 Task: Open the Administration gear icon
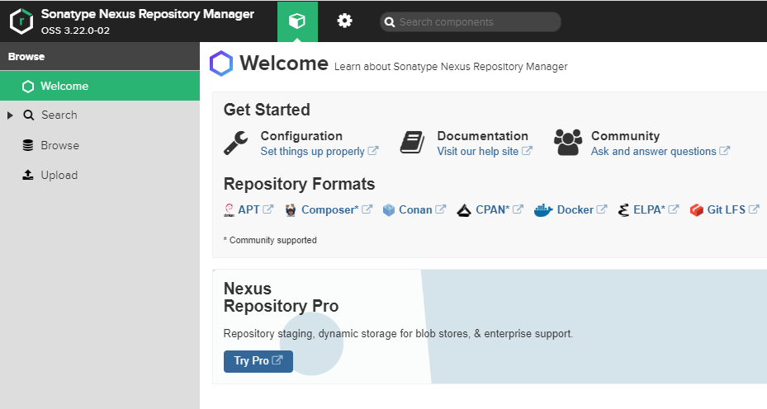(345, 21)
